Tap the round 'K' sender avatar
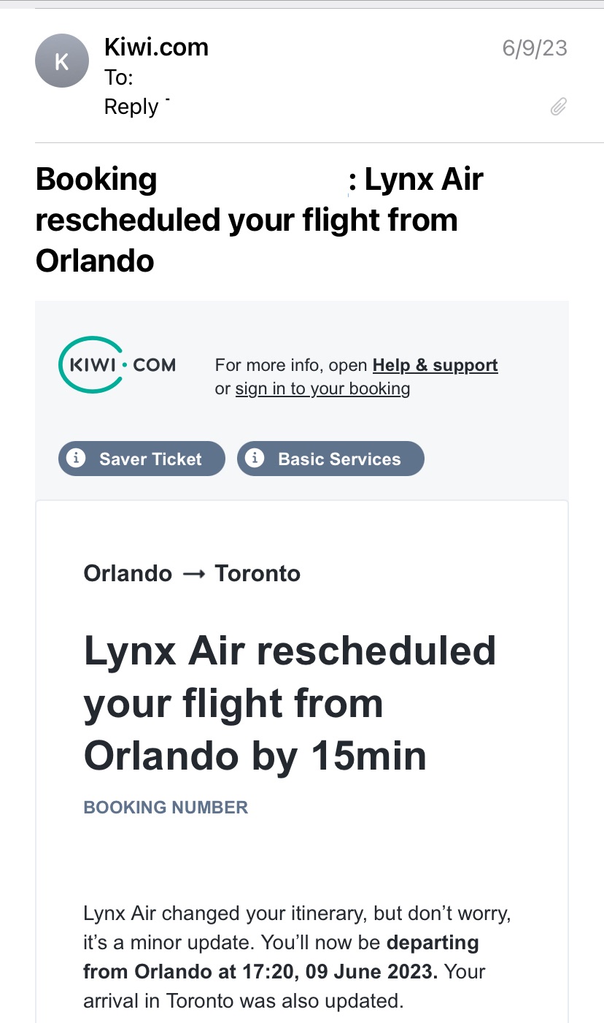Viewport: 604px width, 1023px height. [62, 61]
